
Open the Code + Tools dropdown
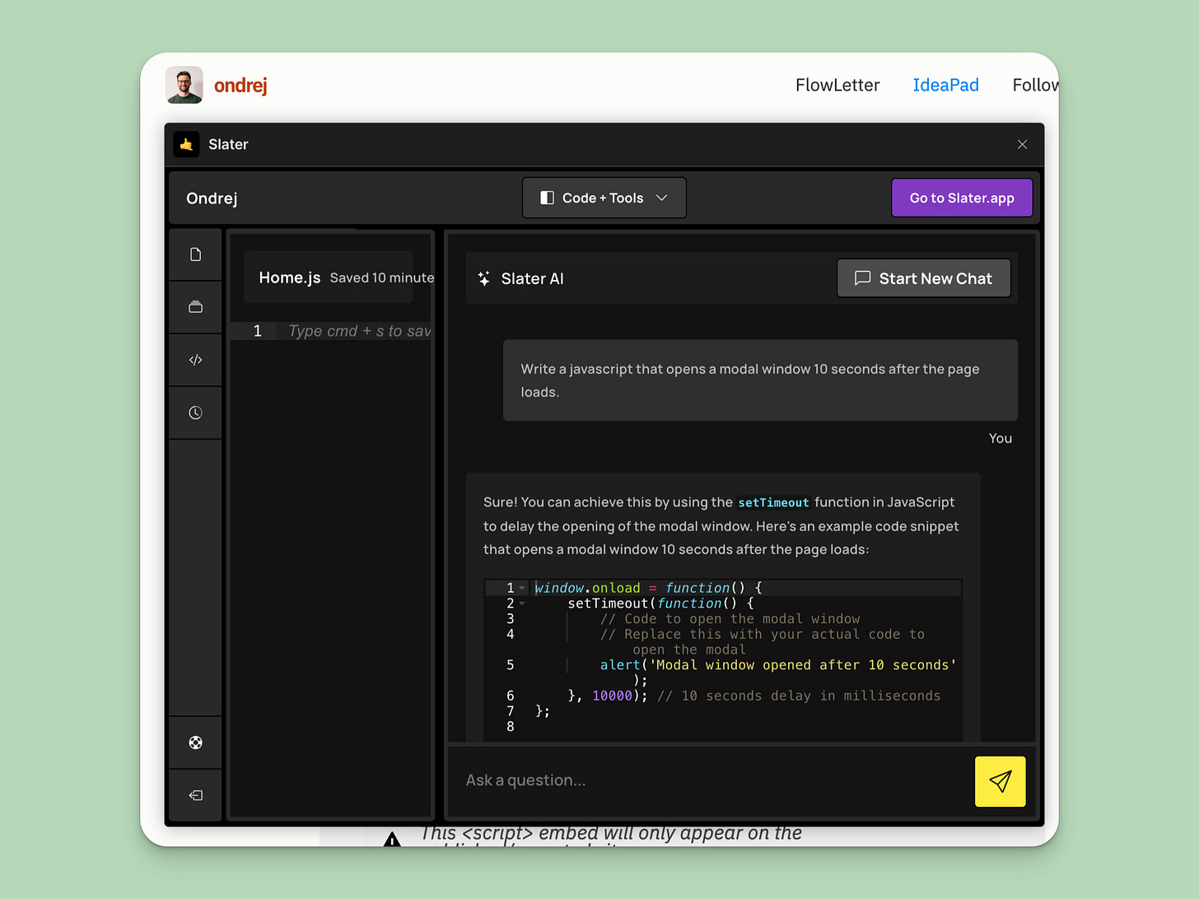tap(604, 198)
